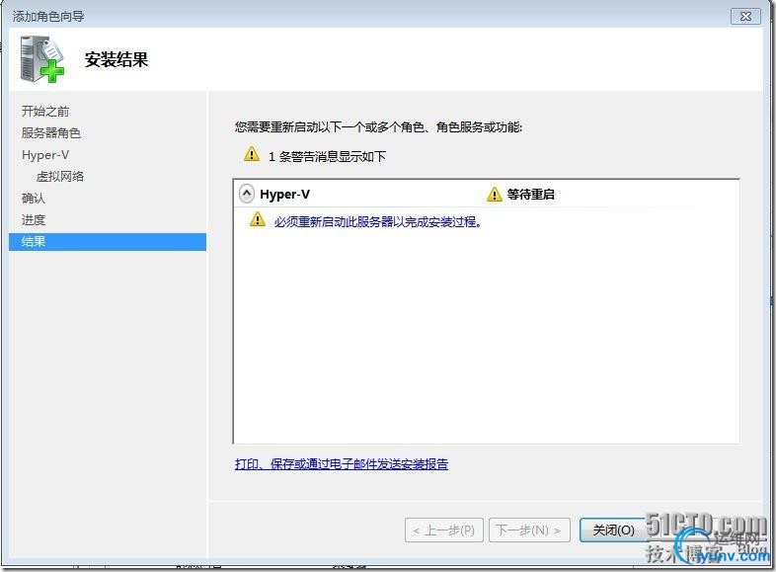This screenshot has width=776, height=572.
Task: Click the Add Roles Wizard server icon
Action: (x=42, y=59)
